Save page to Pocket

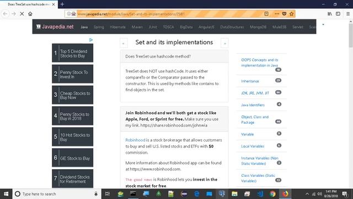coord(284,14)
